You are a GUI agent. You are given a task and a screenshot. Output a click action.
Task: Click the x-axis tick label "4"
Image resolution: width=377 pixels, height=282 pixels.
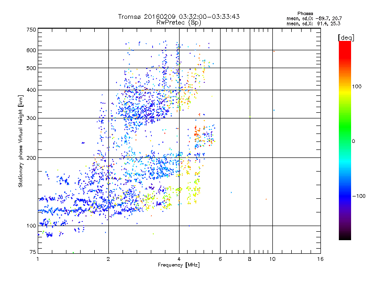[179, 259]
